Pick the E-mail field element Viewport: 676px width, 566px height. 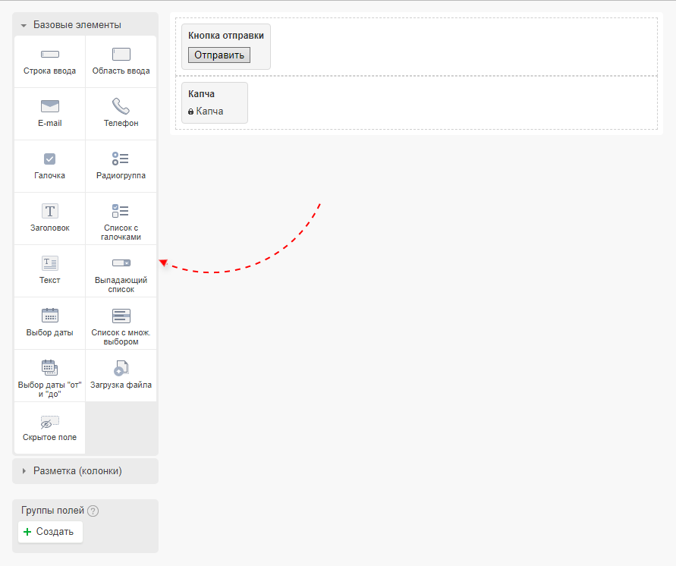coord(50,114)
